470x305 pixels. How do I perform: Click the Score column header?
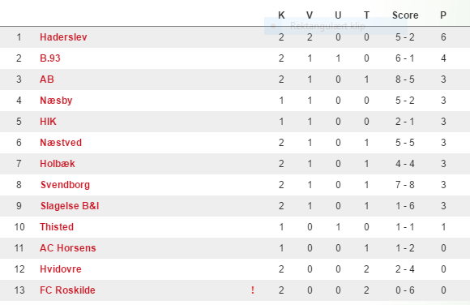click(x=405, y=15)
